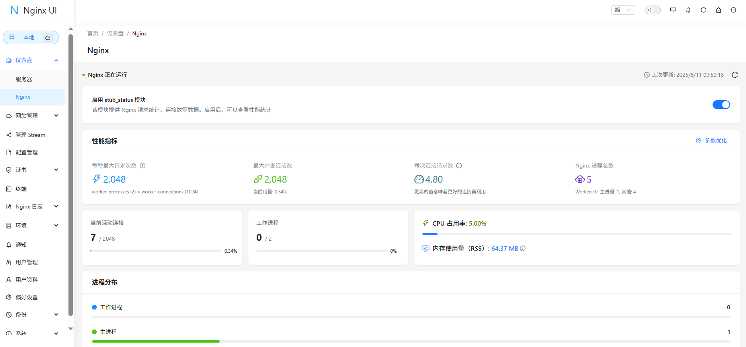The image size is (746, 347).
Task: Expand the 证书 submenu arrow
Action: coord(56,170)
